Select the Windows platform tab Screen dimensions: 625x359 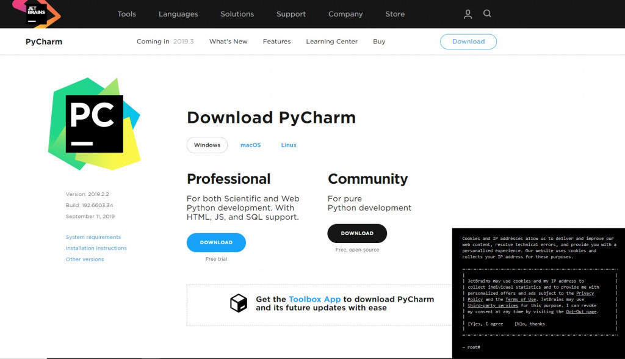(x=207, y=145)
